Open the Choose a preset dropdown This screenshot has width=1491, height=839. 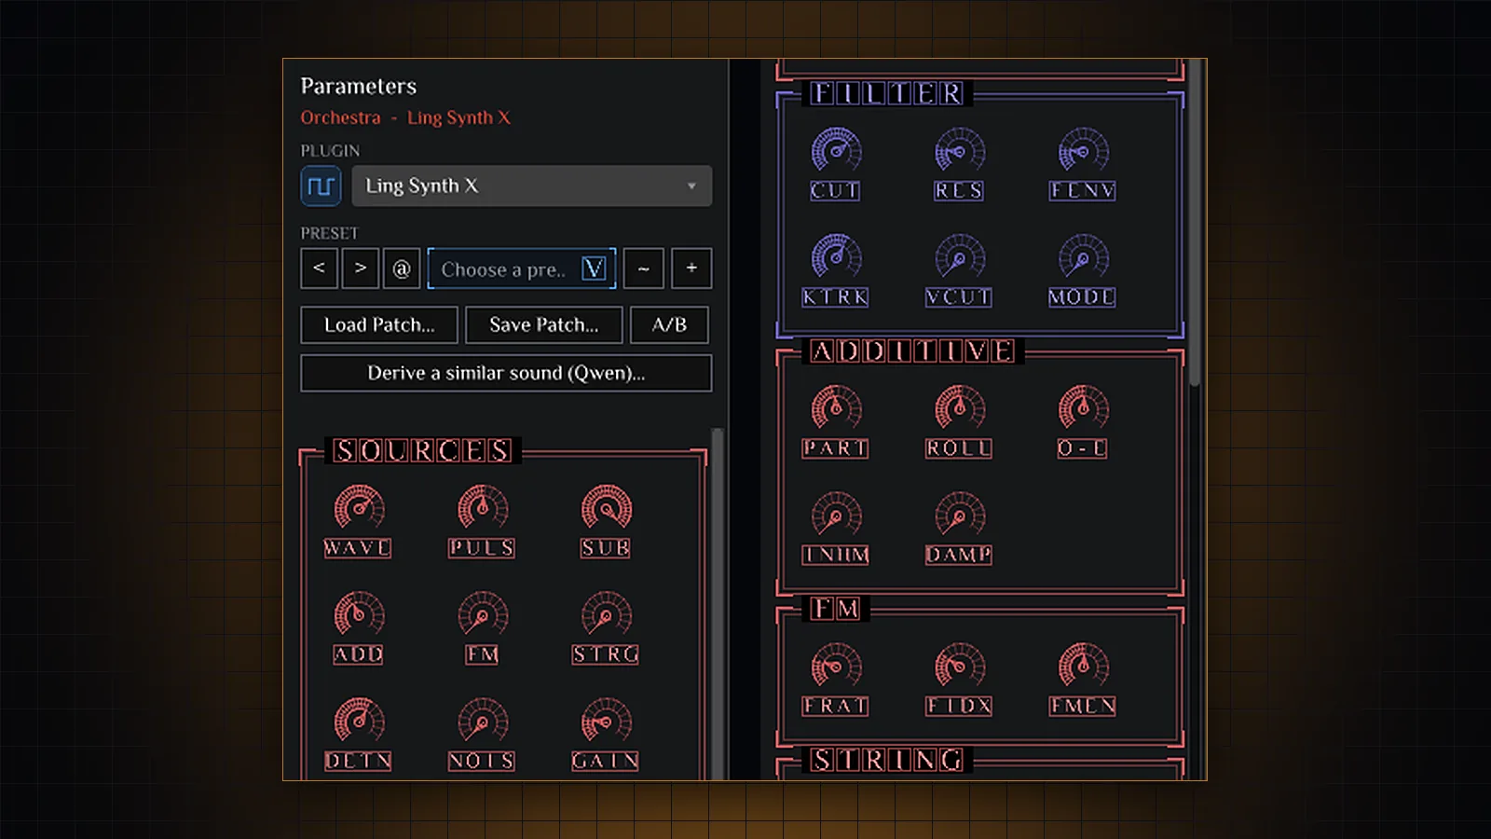coord(522,268)
